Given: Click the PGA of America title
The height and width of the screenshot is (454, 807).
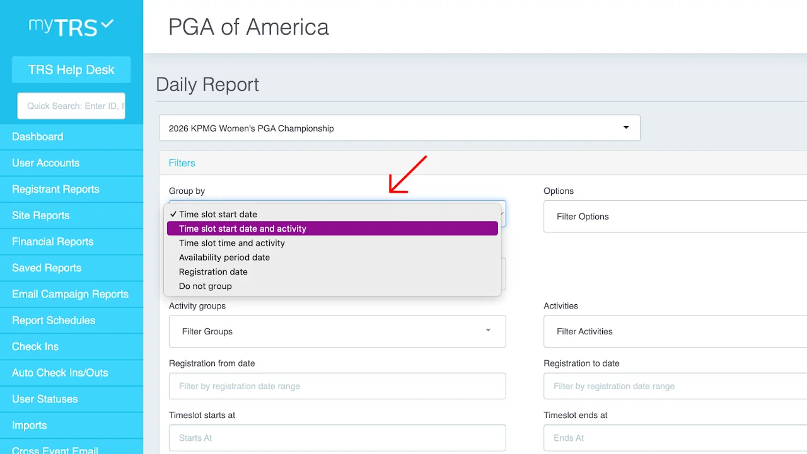Looking at the screenshot, I should point(248,27).
